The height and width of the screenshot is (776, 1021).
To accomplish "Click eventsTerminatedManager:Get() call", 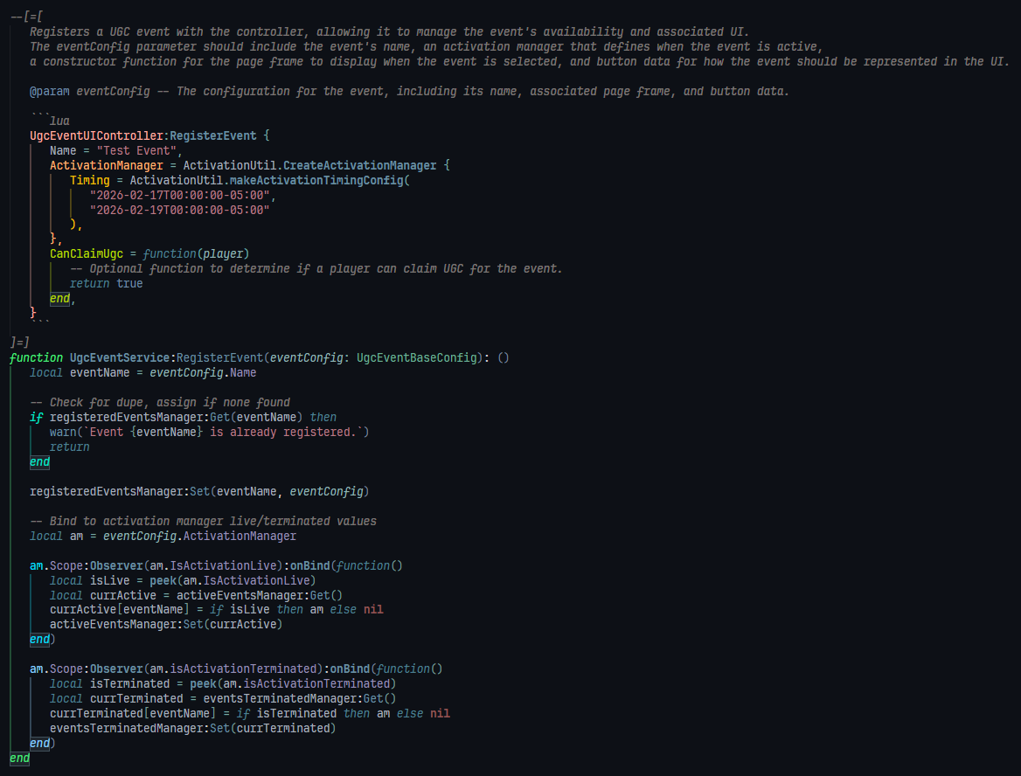I will 300,698.
